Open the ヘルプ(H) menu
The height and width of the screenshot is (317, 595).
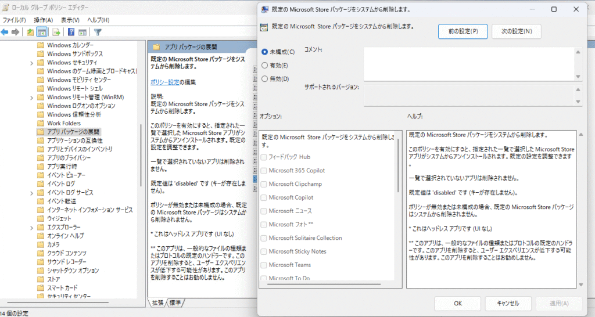(98, 20)
